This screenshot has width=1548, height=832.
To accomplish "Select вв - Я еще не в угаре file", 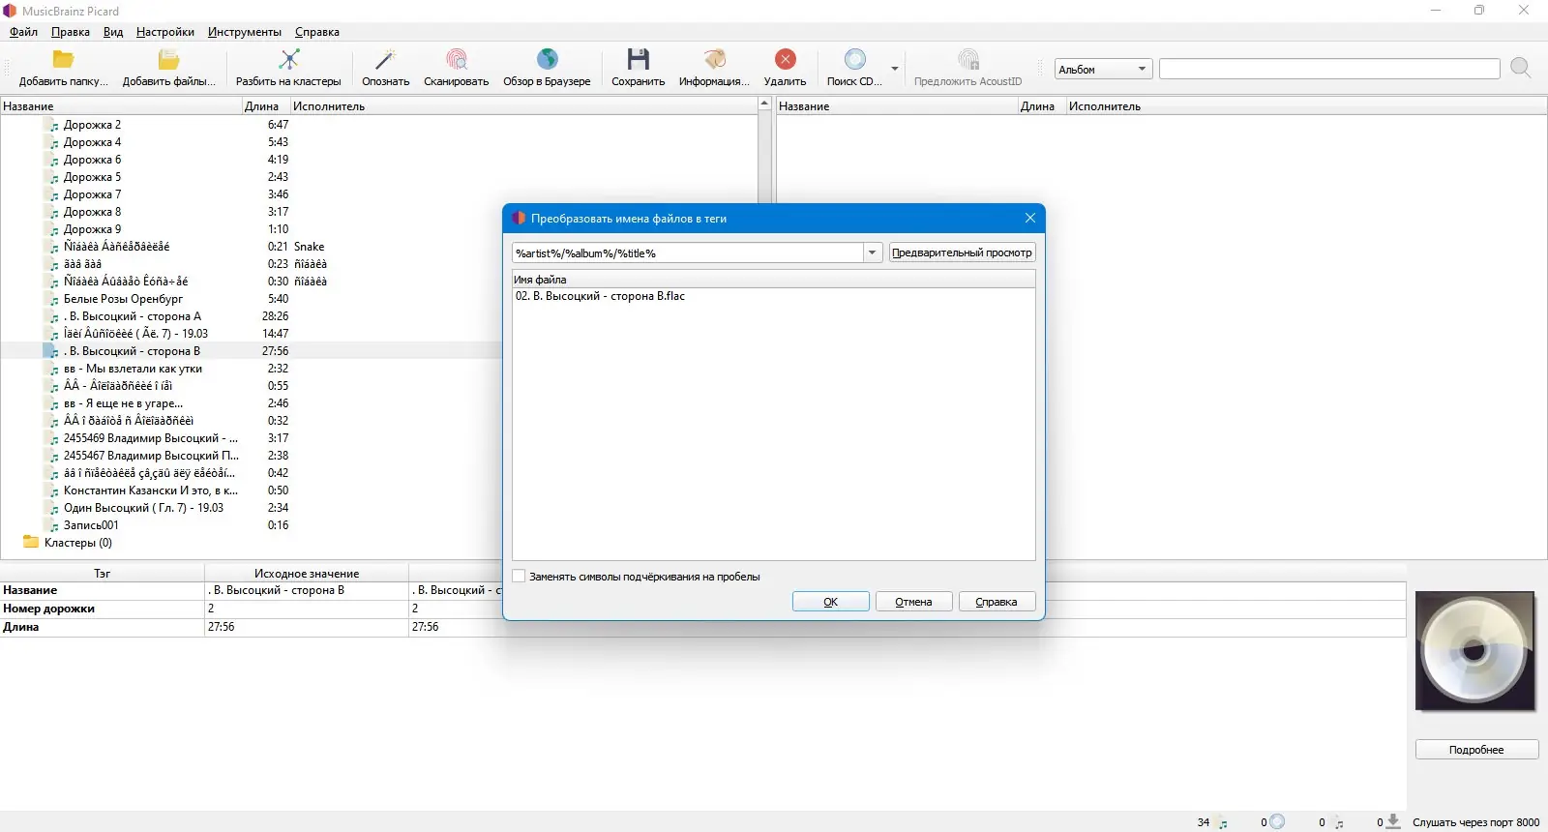I will coord(123,403).
